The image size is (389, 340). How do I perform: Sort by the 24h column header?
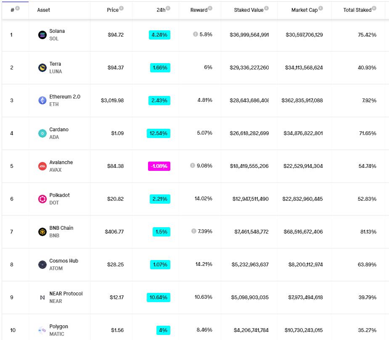pos(161,10)
